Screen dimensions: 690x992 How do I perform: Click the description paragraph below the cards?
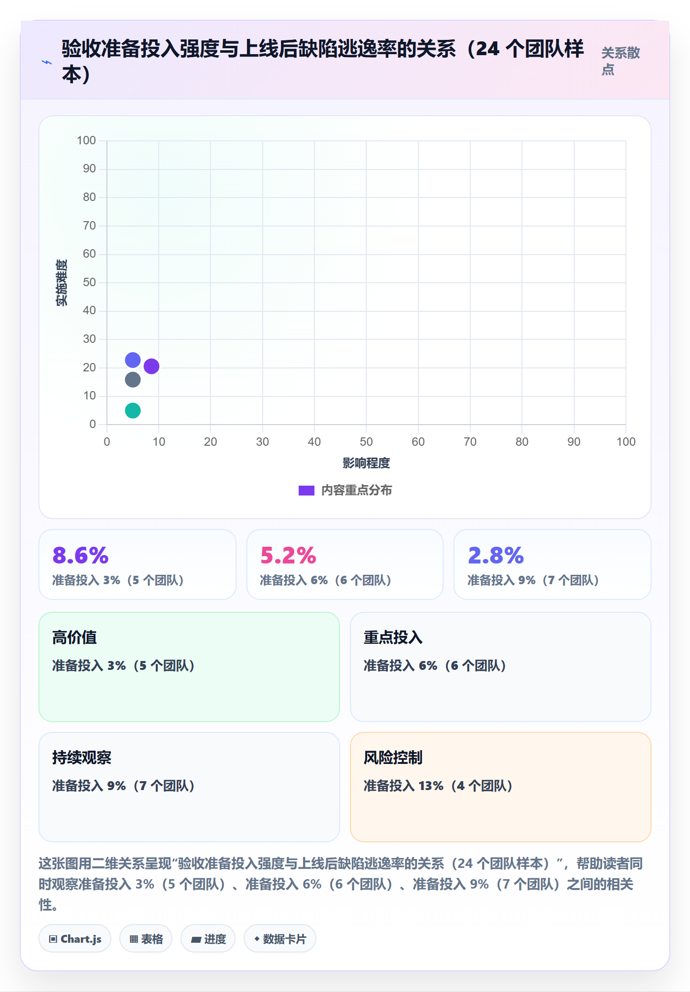pos(341,884)
